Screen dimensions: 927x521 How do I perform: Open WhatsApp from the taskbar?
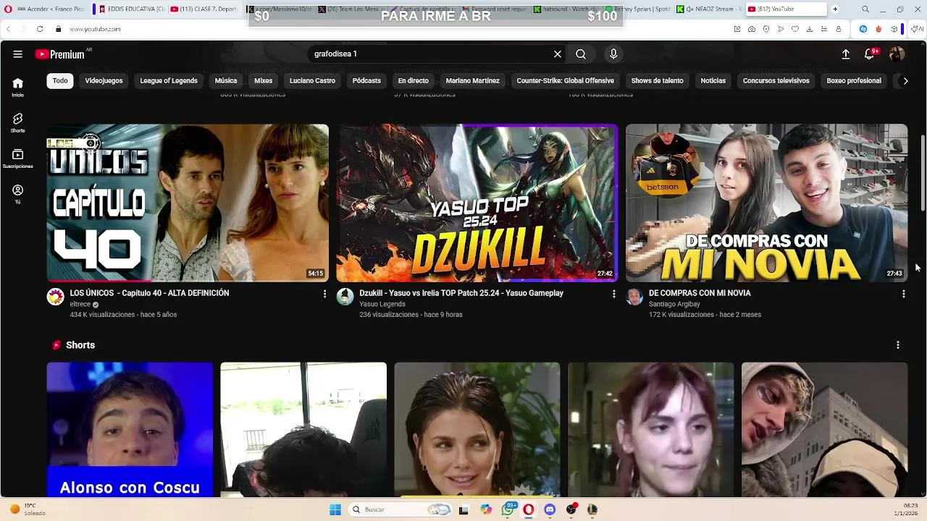coord(508,509)
